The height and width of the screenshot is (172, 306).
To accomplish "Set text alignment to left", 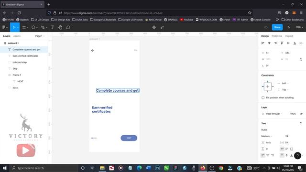I will pyautogui.click(x=263, y=155).
